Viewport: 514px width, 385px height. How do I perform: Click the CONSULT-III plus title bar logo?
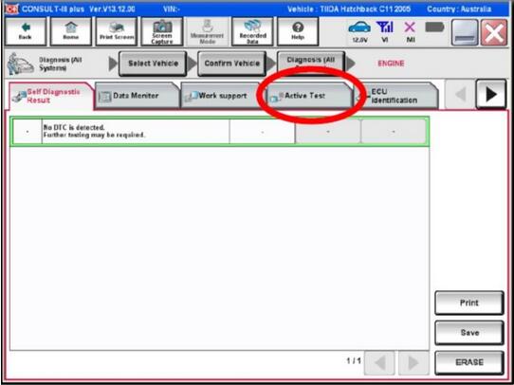tap(11, 9)
